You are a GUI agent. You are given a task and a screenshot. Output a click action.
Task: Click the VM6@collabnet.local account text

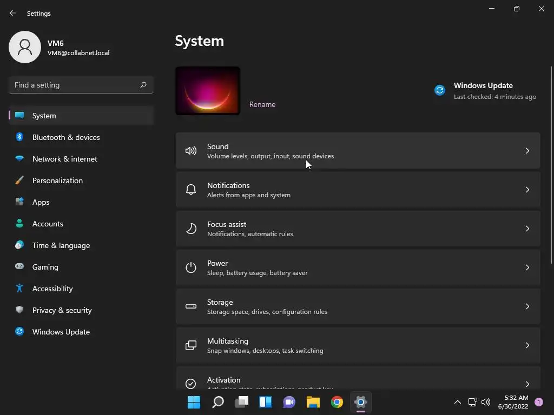pyautogui.click(x=78, y=53)
